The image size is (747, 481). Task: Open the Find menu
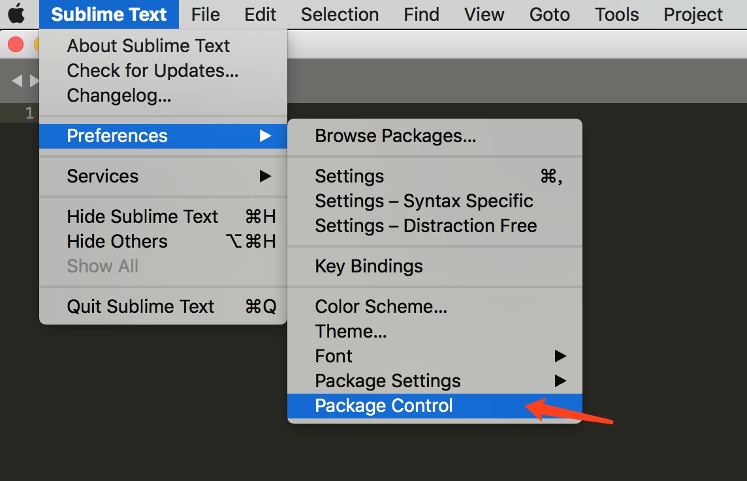(421, 14)
